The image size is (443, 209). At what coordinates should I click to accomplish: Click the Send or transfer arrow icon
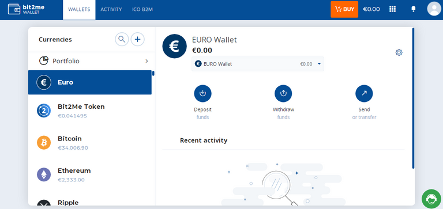(364, 93)
